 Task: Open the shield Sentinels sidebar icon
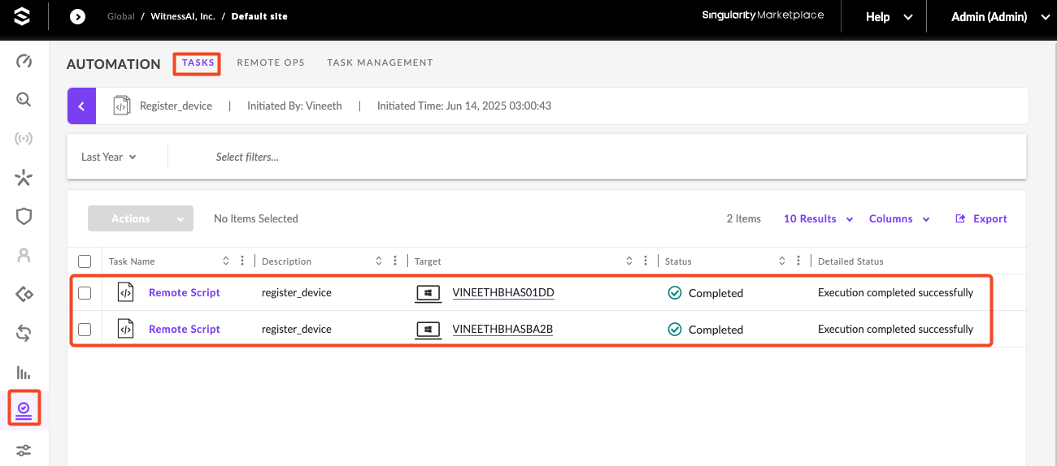click(x=24, y=216)
